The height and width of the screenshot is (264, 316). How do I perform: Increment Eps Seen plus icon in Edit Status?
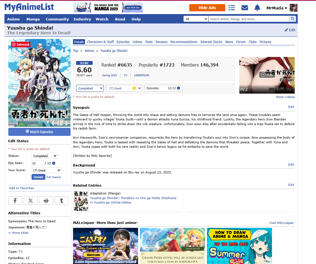click(x=54, y=163)
